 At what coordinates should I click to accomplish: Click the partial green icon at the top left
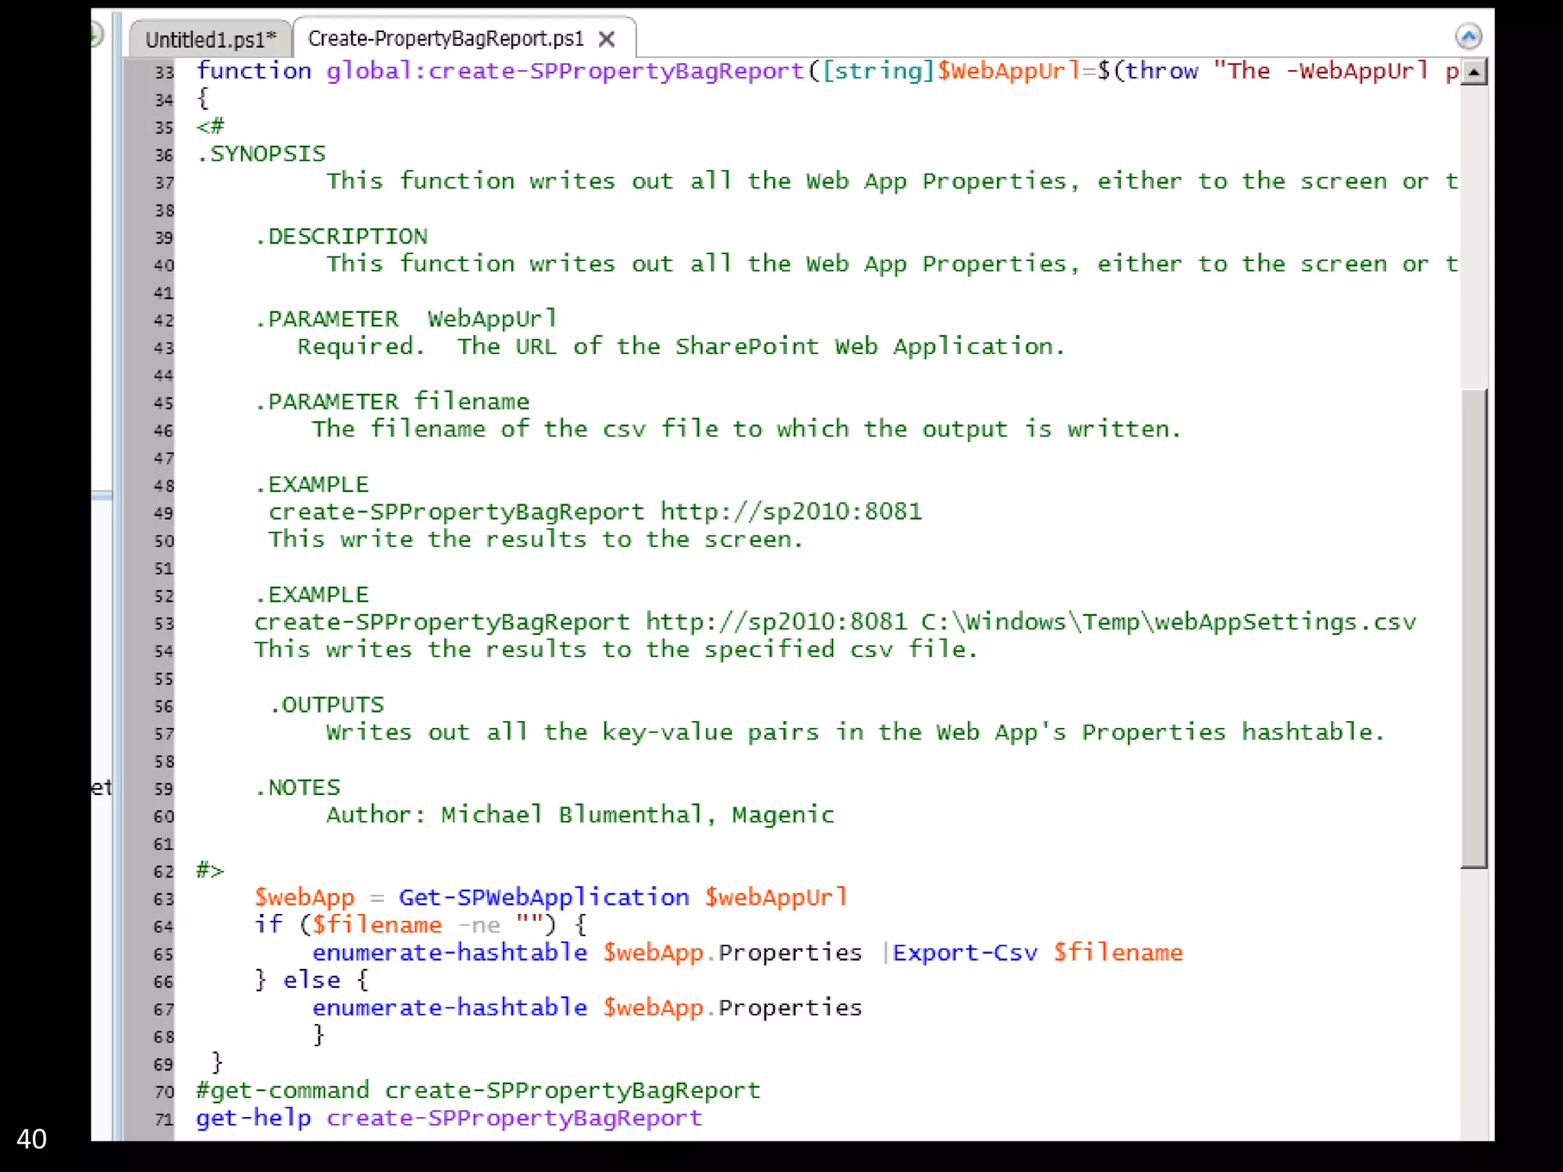pos(96,34)
